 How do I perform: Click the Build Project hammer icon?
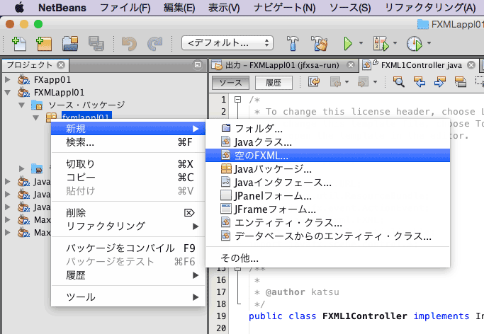pos(293,43)
